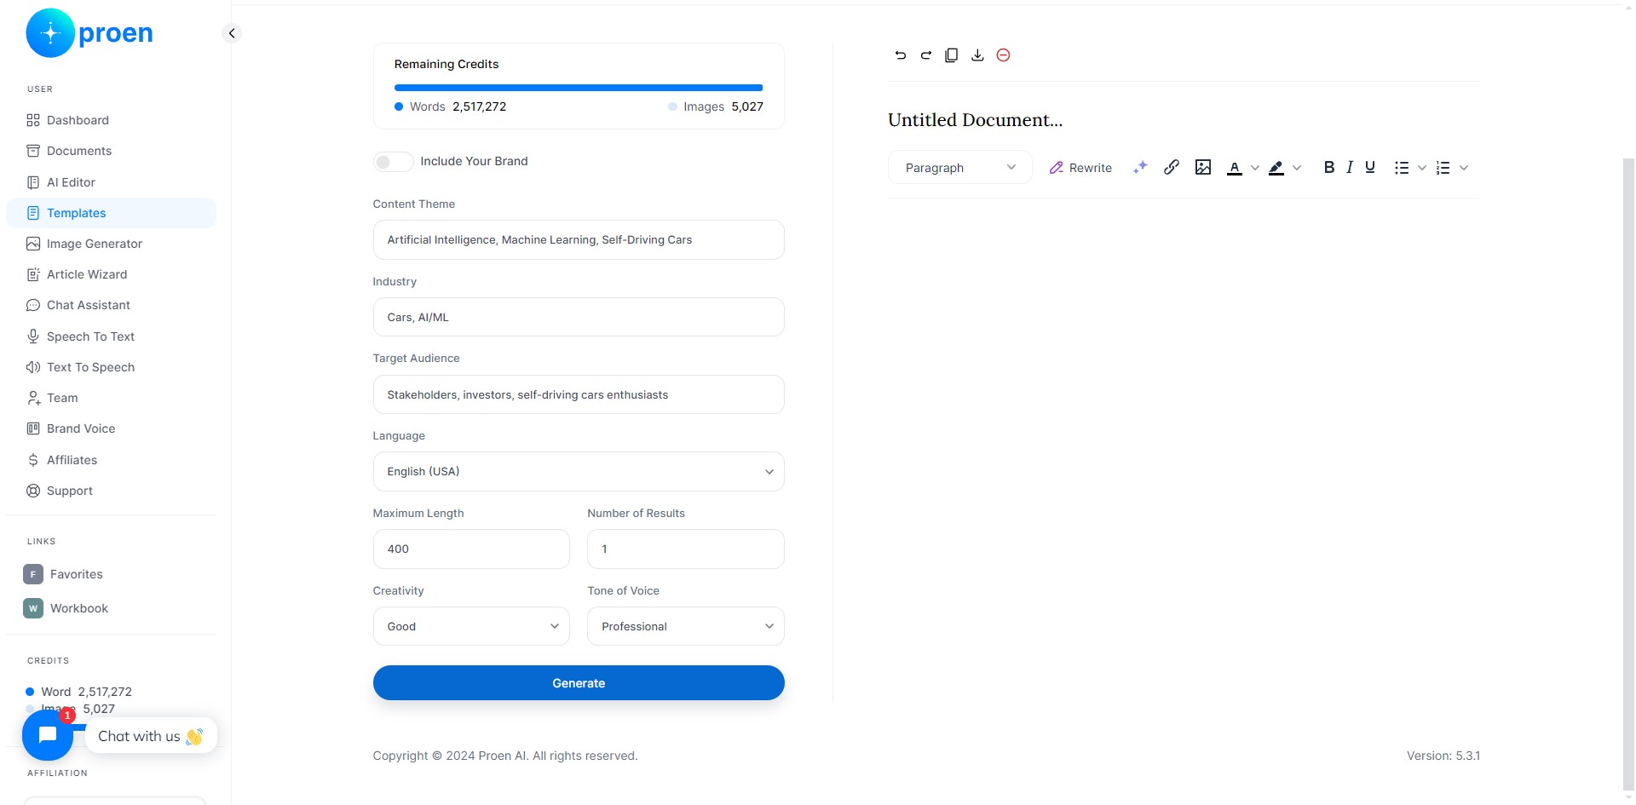
Task: Toggle italic formatting
Action: [x=1350, y=168]
